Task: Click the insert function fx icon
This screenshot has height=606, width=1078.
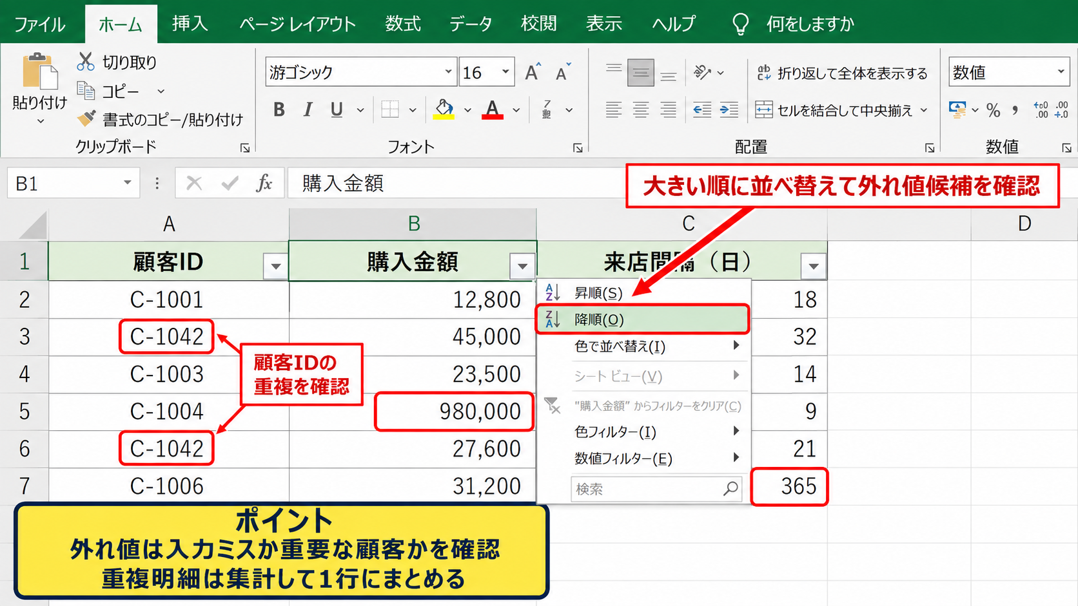Action: tap(264, 184)
